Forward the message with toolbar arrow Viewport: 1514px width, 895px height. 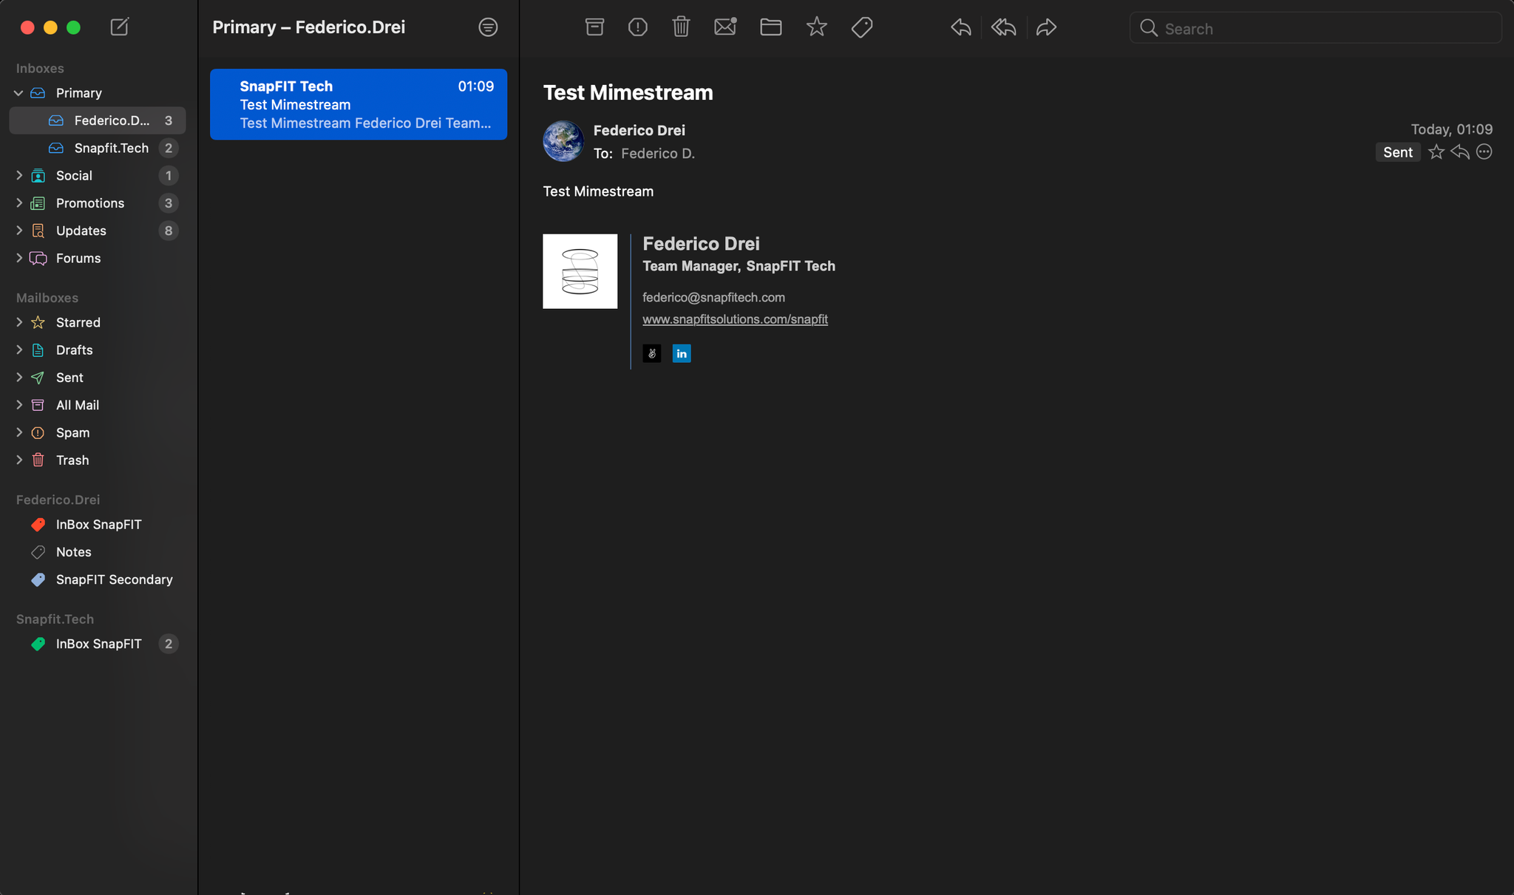1046,27
